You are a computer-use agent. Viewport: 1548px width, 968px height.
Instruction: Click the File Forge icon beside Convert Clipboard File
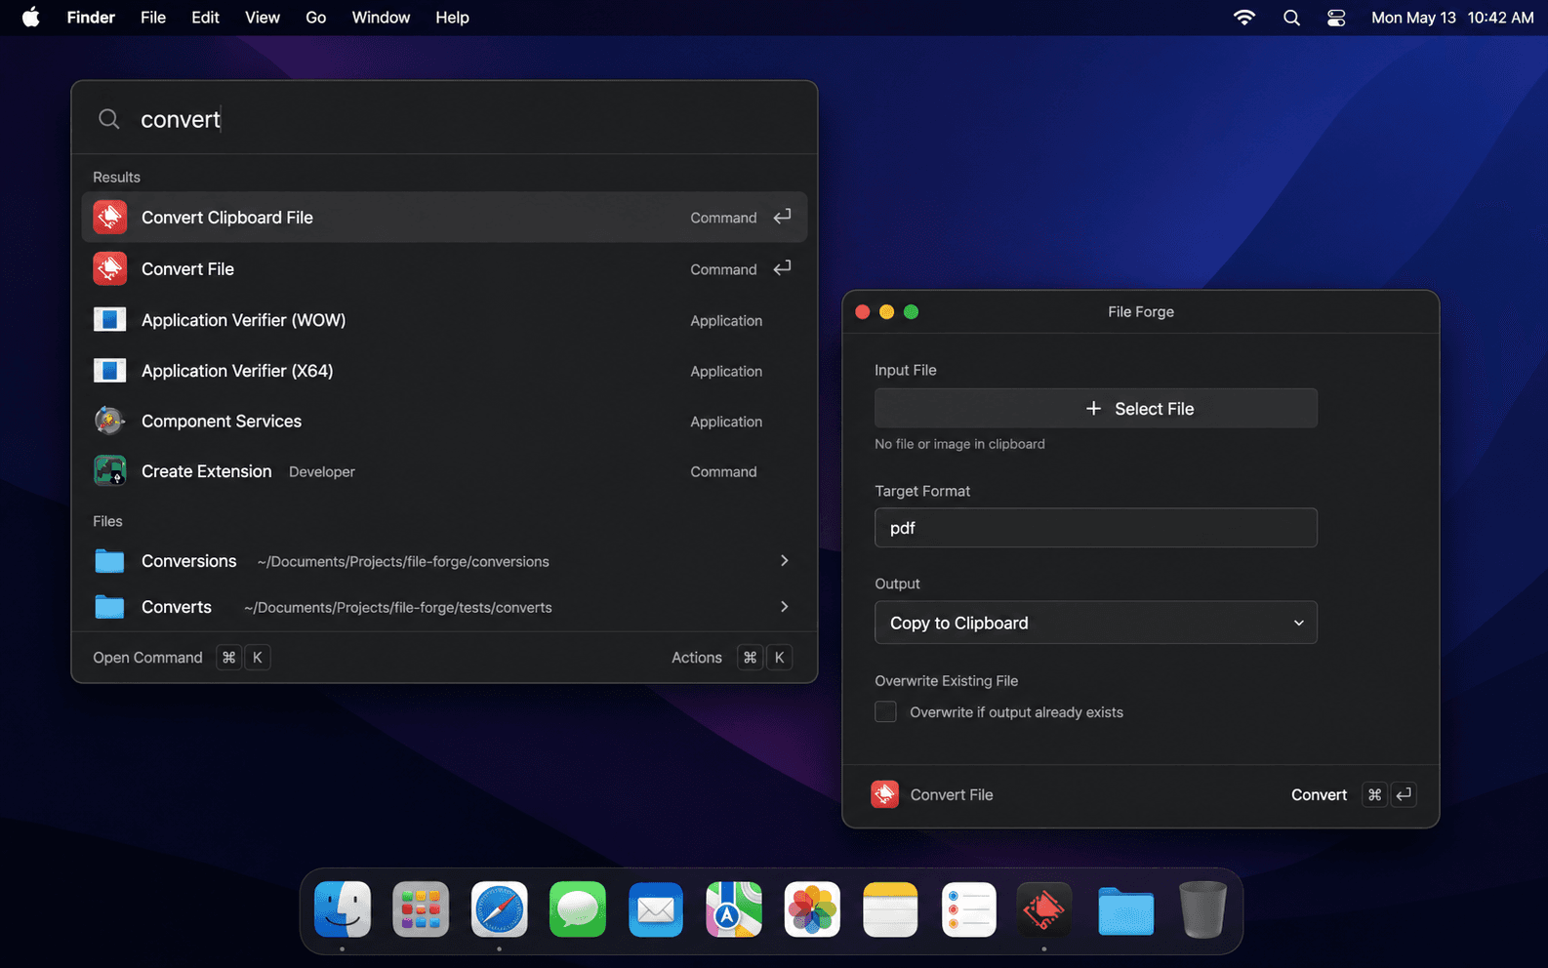click(x=109, y=217)
